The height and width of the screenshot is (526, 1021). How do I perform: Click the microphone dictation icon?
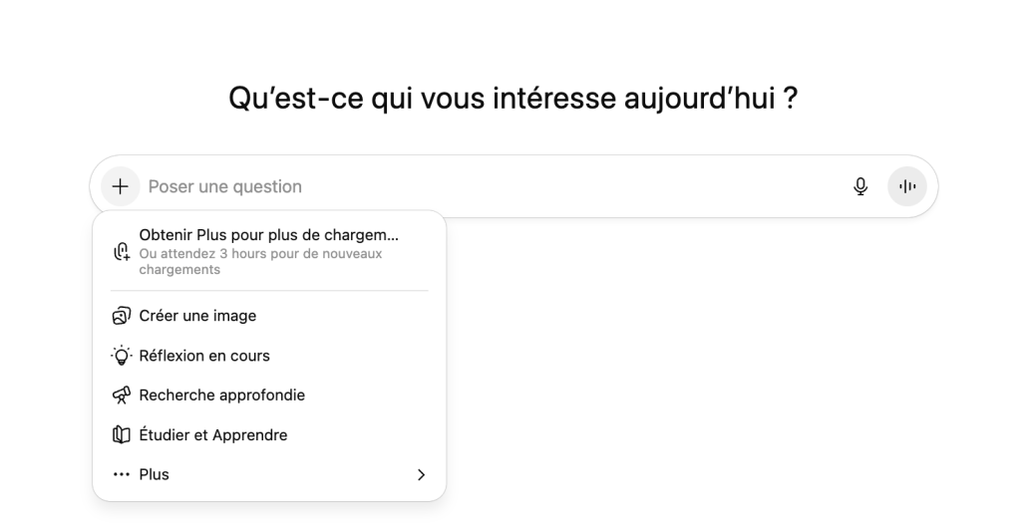[860, 186]
